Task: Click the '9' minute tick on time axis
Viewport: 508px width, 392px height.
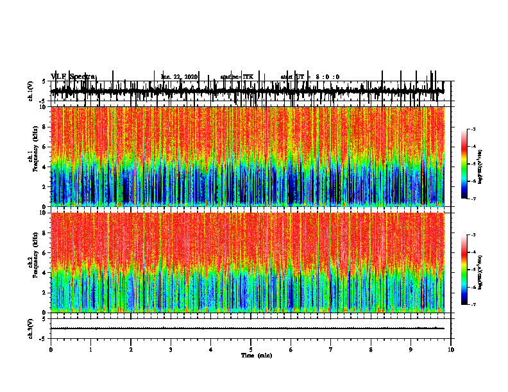Action: coord(411,350)
